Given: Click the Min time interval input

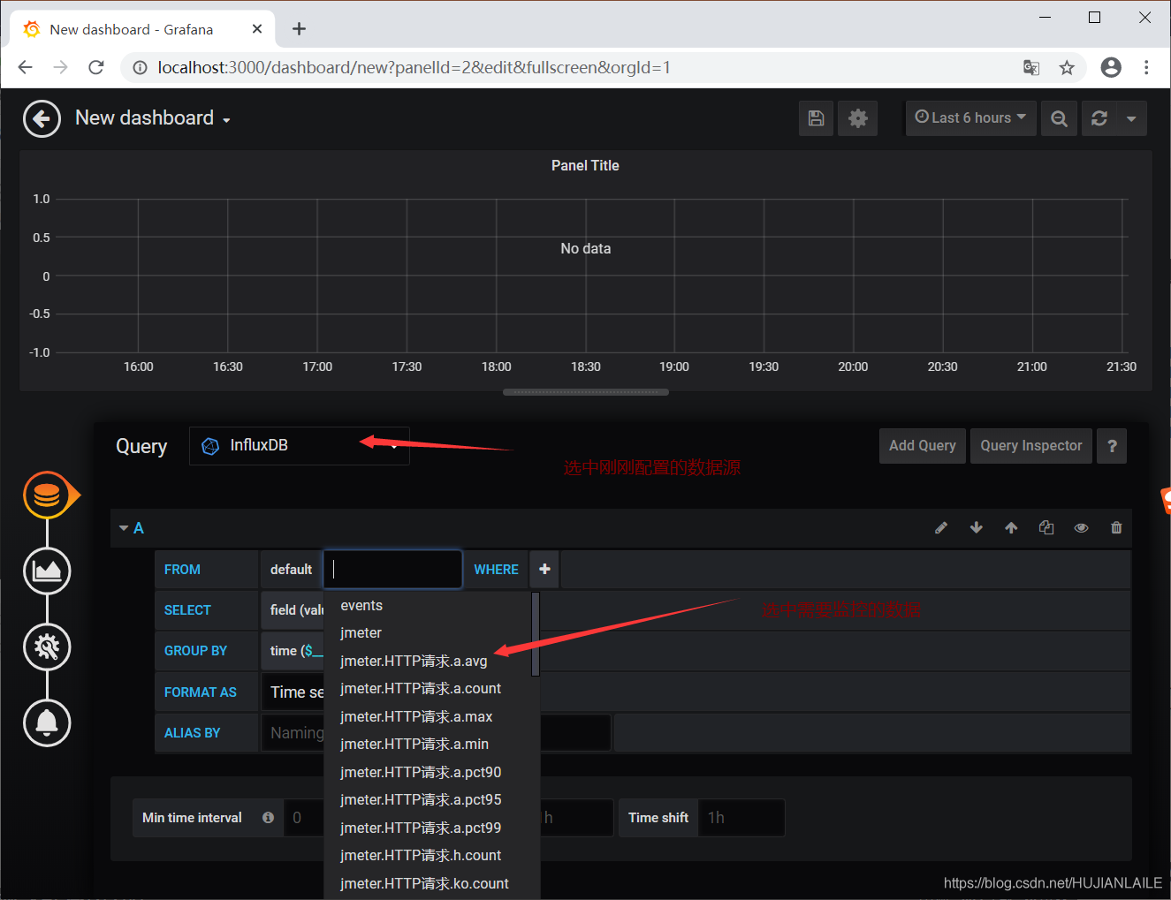Looking at the screenshot, I should 304,818.
